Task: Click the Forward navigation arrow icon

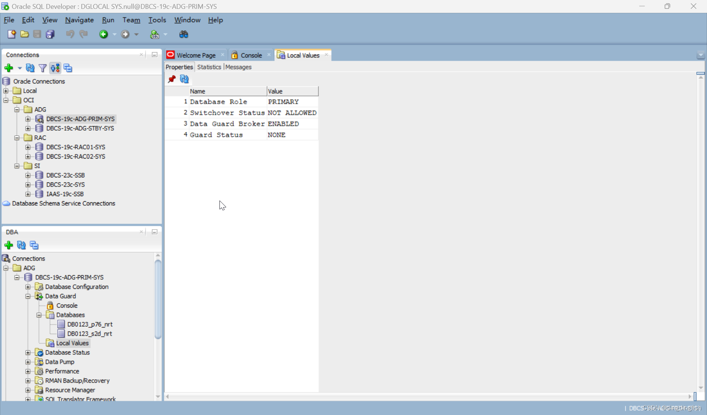Action: pyautogui.click(x=125, y=34)
